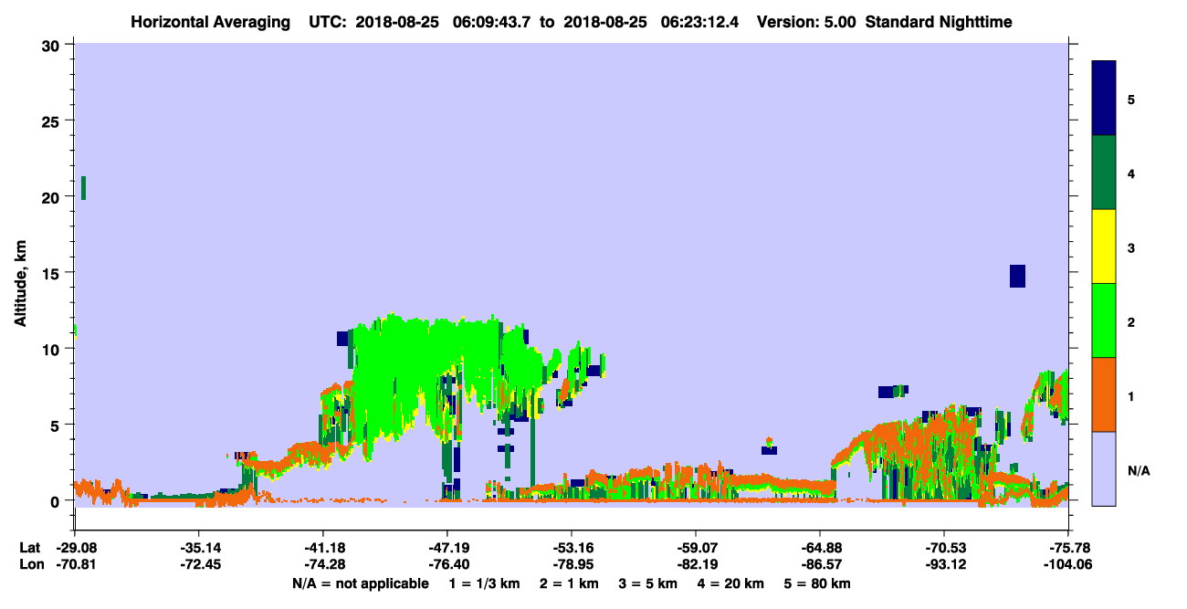Image resolution: width=1187 pixels, height=609 pixels.
Task: Click the lavender N/A colorbar segment
Action: click(x=1104, y=468)
